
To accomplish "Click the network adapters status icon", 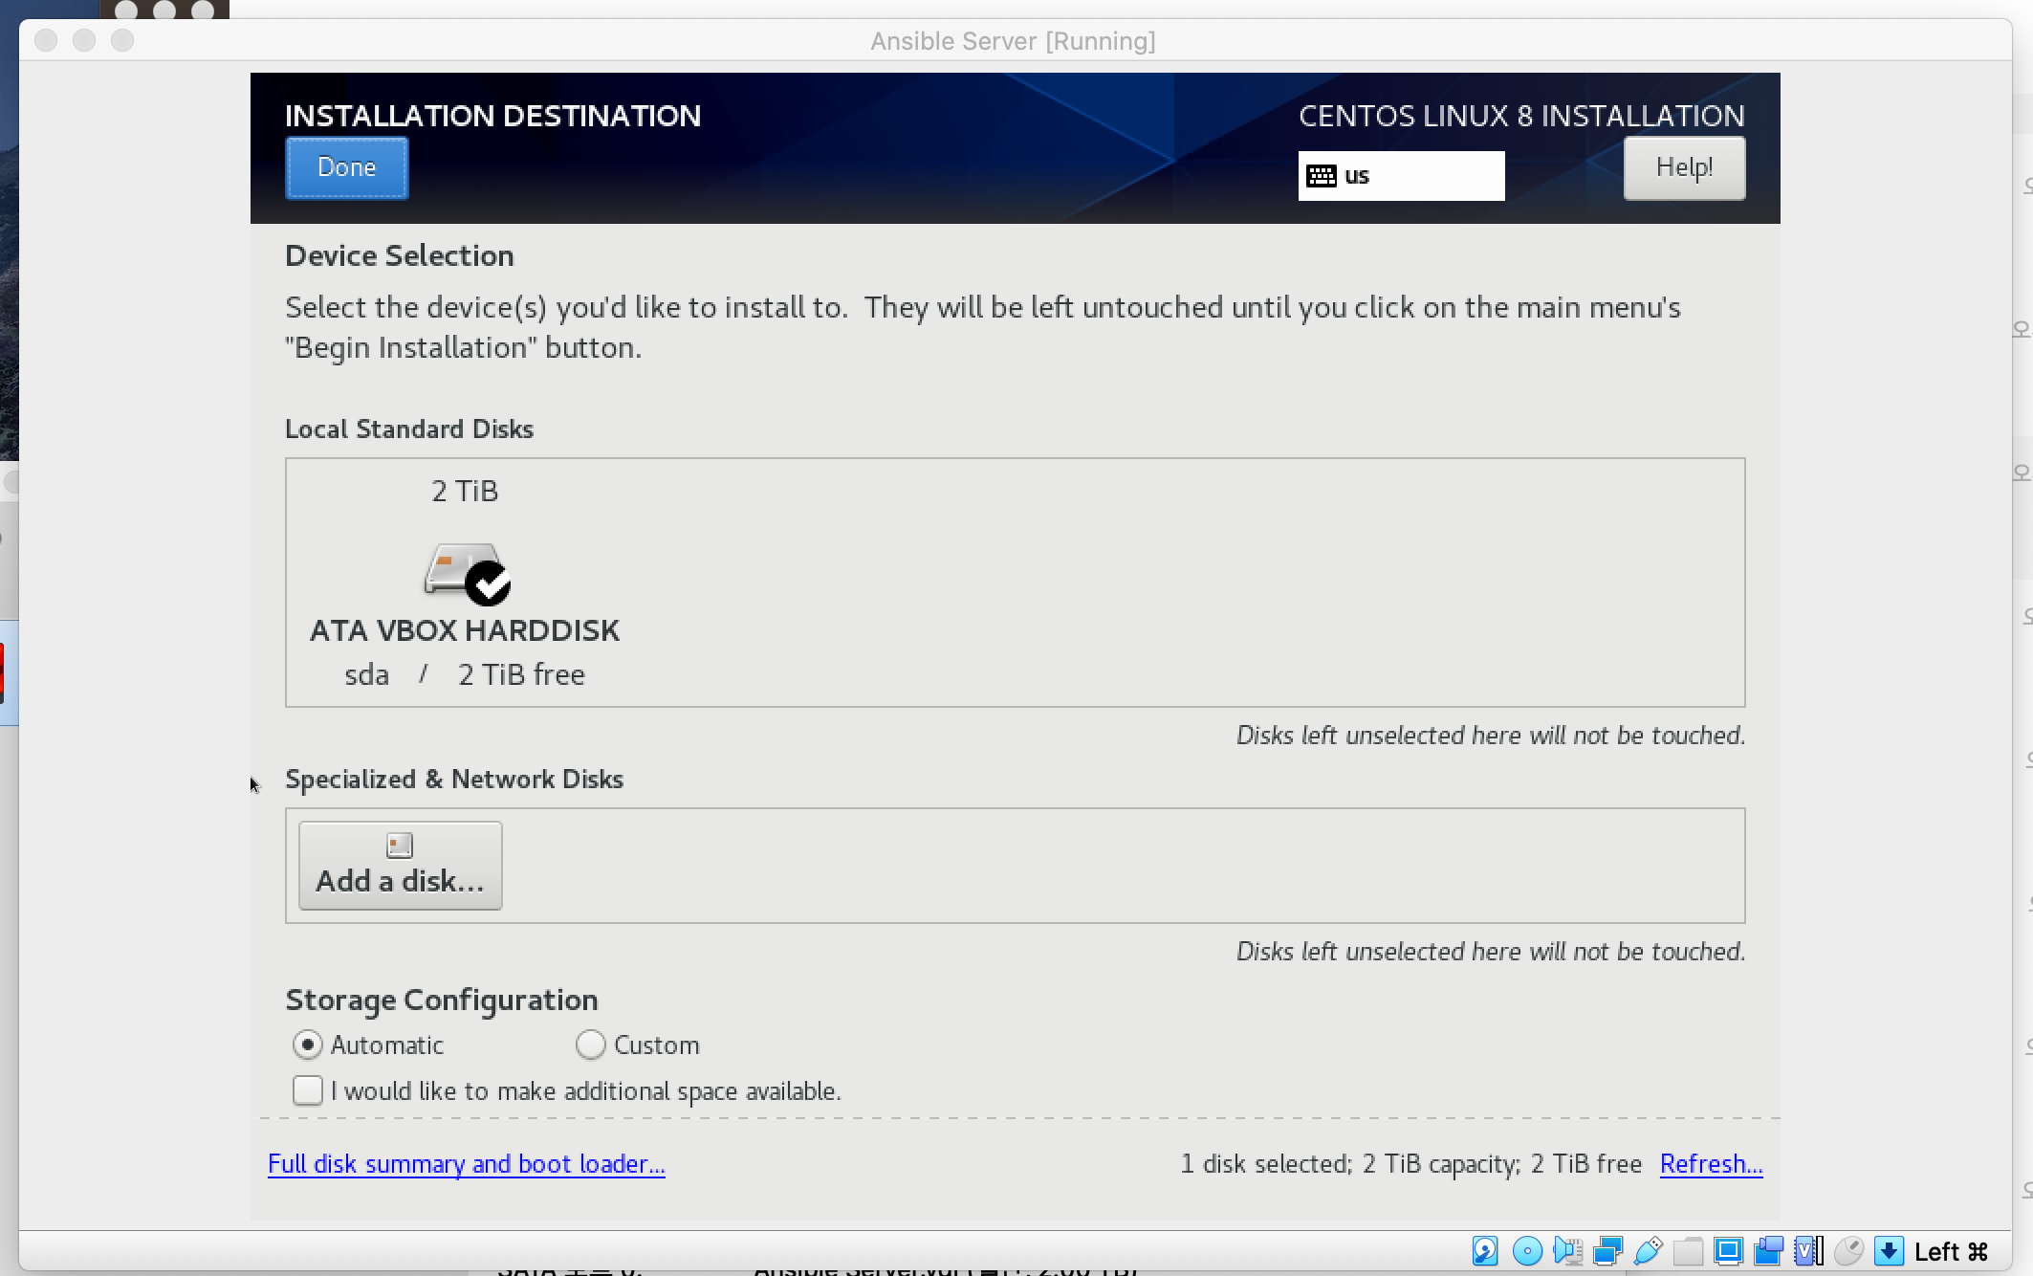I will (1608, 1251).
